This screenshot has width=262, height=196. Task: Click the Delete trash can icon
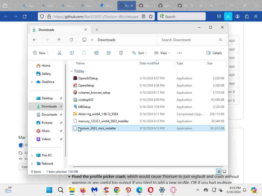click(x=121, y=53)
